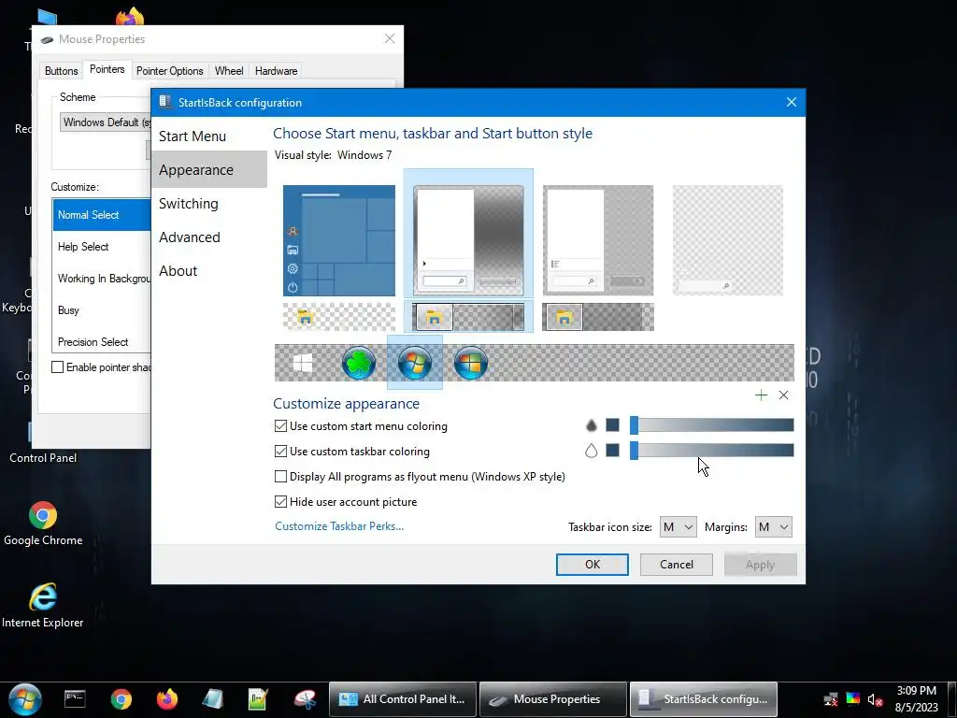
Task: Add a custom start button image with plus
Action: [761, 395]
